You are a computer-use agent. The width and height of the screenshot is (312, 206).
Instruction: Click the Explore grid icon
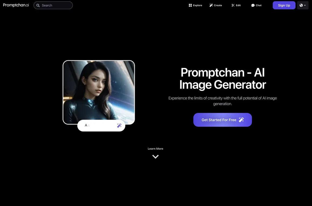(190, 5)
